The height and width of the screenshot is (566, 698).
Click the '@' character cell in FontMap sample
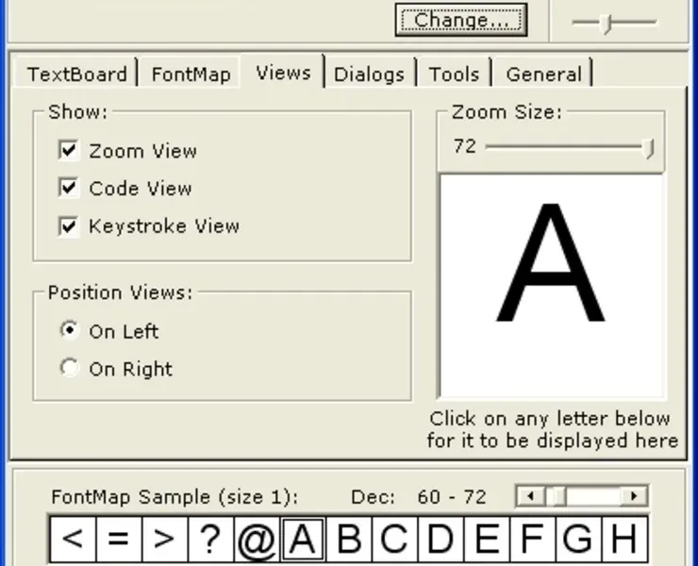[256, 541]
